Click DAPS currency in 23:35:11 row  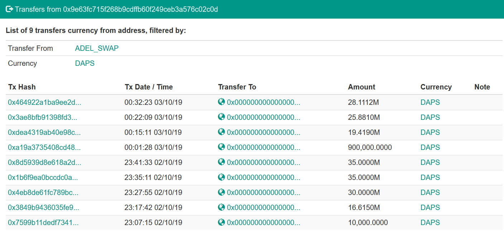[430, 177]
